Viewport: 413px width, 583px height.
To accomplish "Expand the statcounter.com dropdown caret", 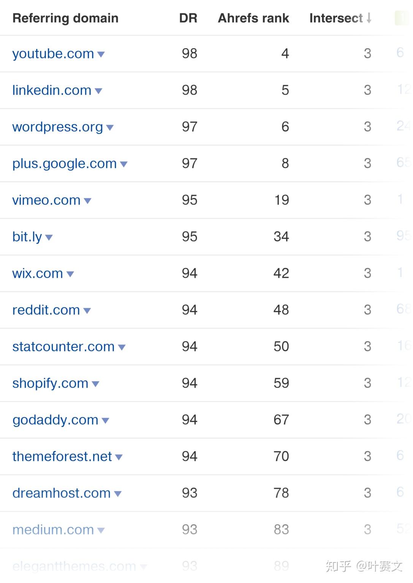I will tap(122, 347).
